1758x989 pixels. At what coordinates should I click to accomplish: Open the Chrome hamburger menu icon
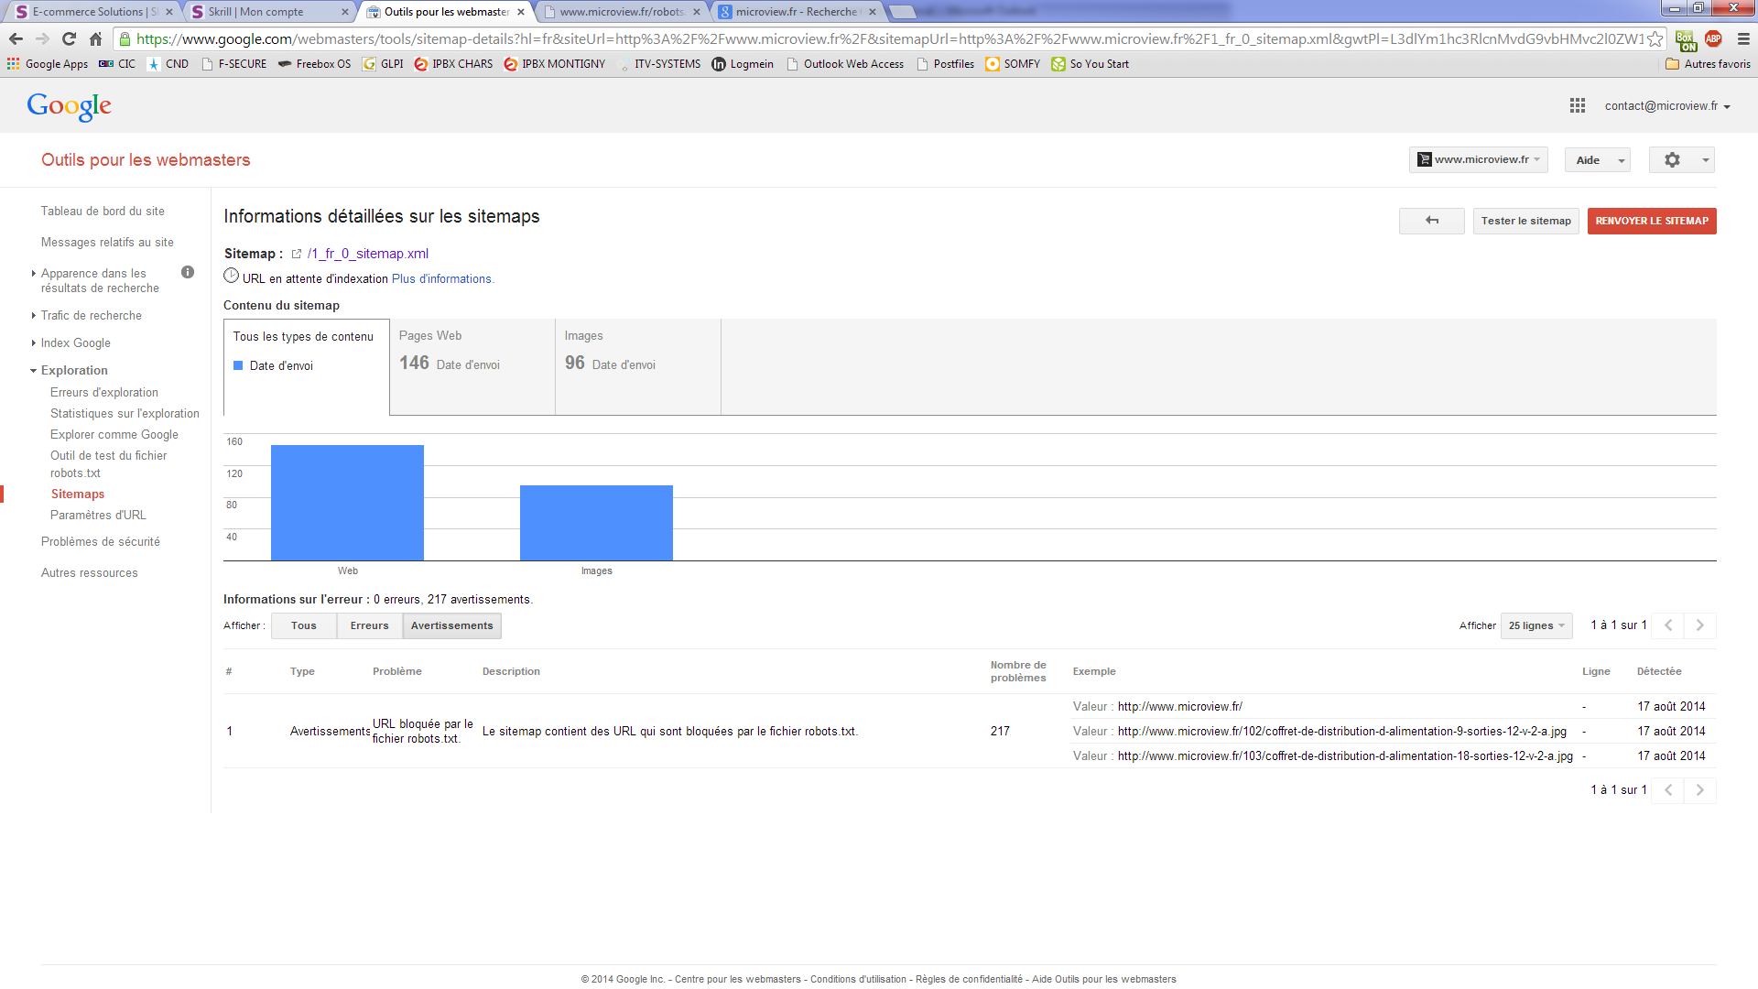[x=1743, y=38]
